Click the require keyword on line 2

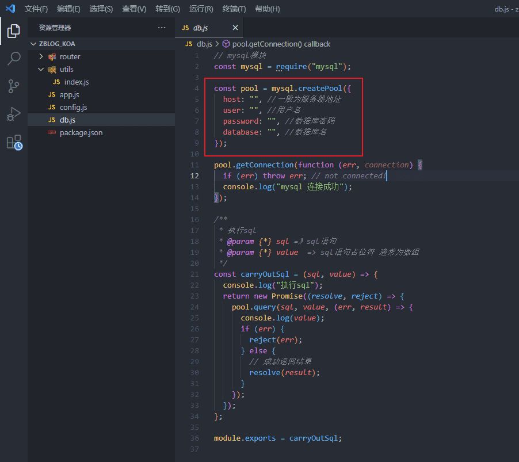click(291, 67)
